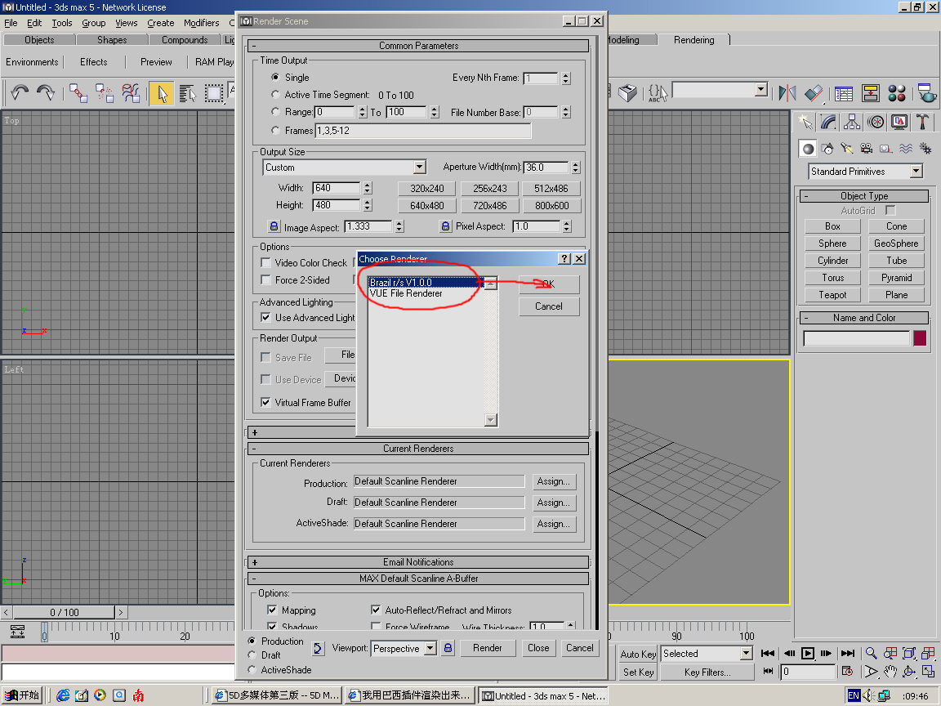Choose the Select Object arrow tool
This screenshot has width=941, height=706.
coord(162,94)
